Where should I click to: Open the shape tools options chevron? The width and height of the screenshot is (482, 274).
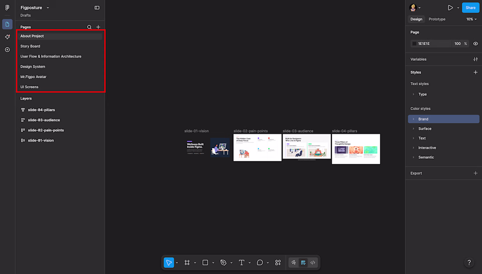[x=213, y=263]
